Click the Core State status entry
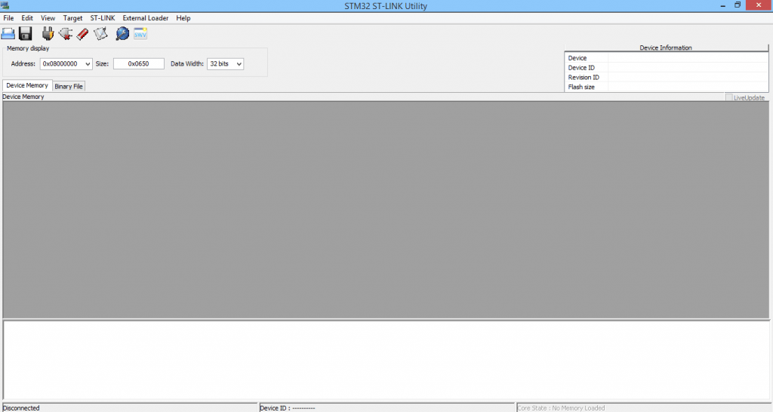The width and height of the screenshot is (773, 412). (561, 408)
